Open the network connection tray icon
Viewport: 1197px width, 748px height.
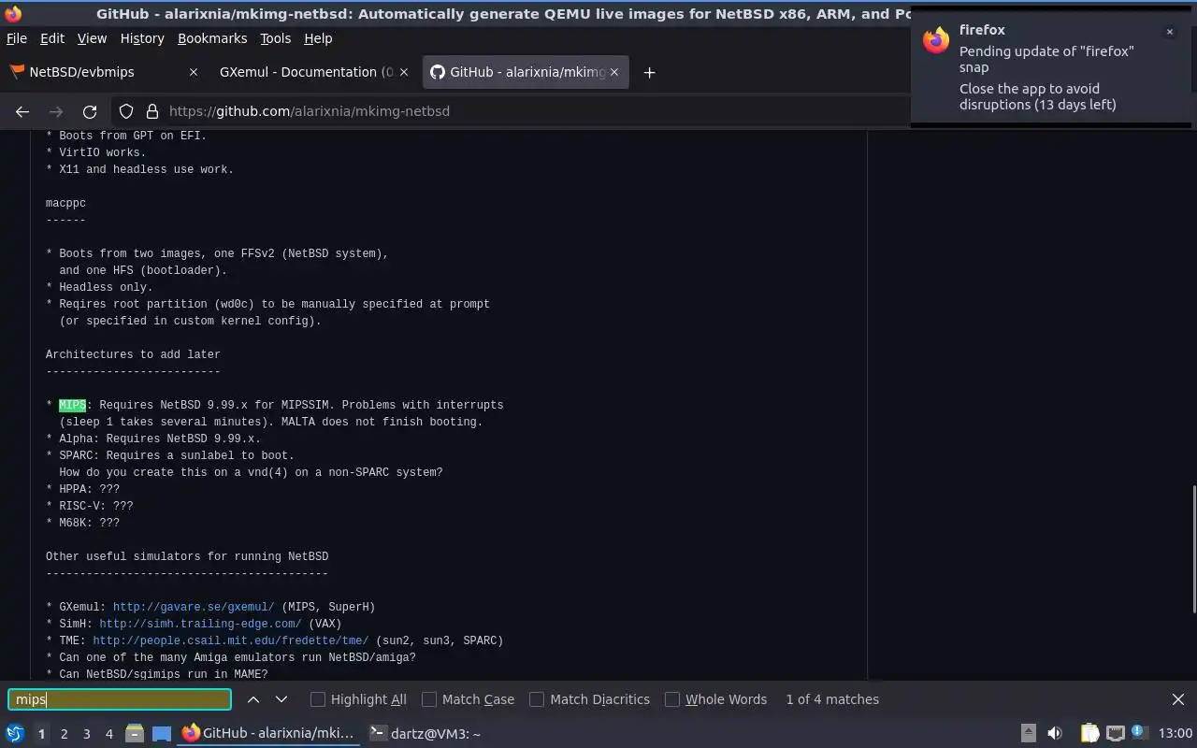pyautogui.click(x=1115, y=734)
